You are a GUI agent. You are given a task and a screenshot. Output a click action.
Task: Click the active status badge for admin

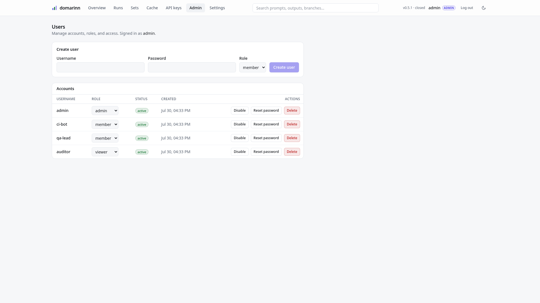[x=142, y=111]
